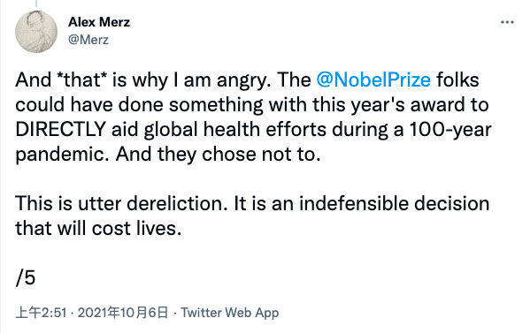Click the "100-year" text in the tweet

[451, 130]
